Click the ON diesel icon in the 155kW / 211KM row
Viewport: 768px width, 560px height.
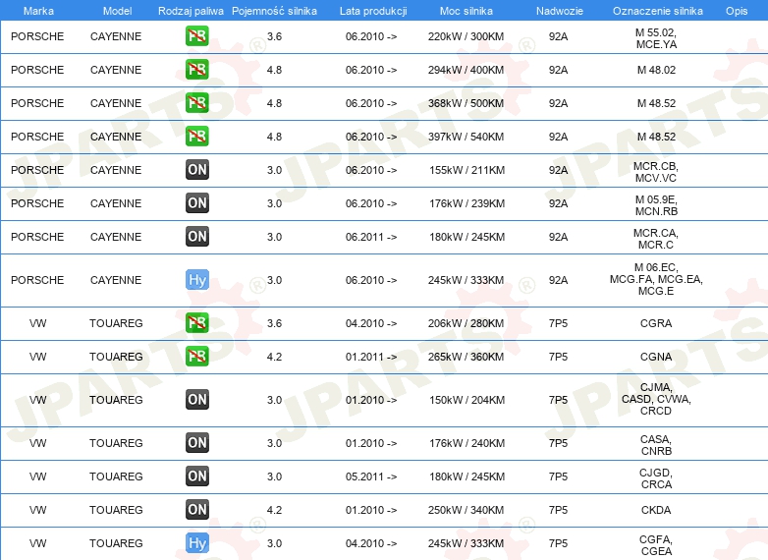[x=196, y=170]
